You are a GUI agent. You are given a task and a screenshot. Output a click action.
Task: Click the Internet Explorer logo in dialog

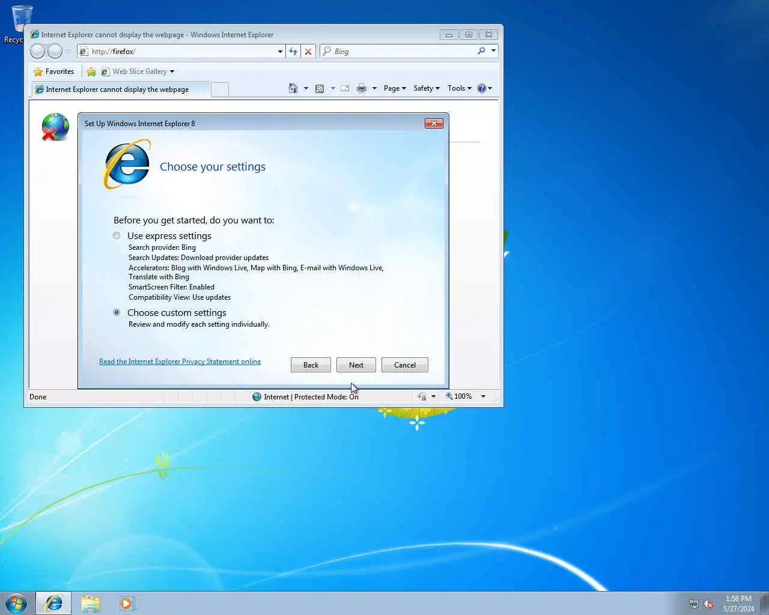tap(127, 164)
